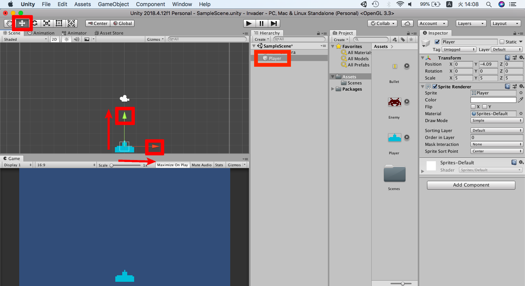The width and height of the screenshot is (525, 286).
Task: Open the Draw Mode Simple dropdown
Action: (x=497, y=121)
